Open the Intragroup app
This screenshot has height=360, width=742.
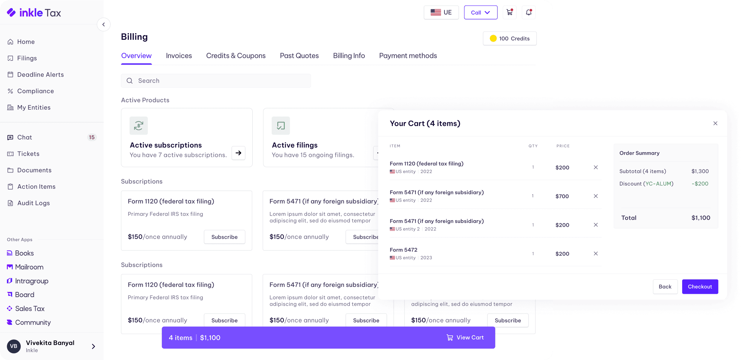(x=31, y=281)
